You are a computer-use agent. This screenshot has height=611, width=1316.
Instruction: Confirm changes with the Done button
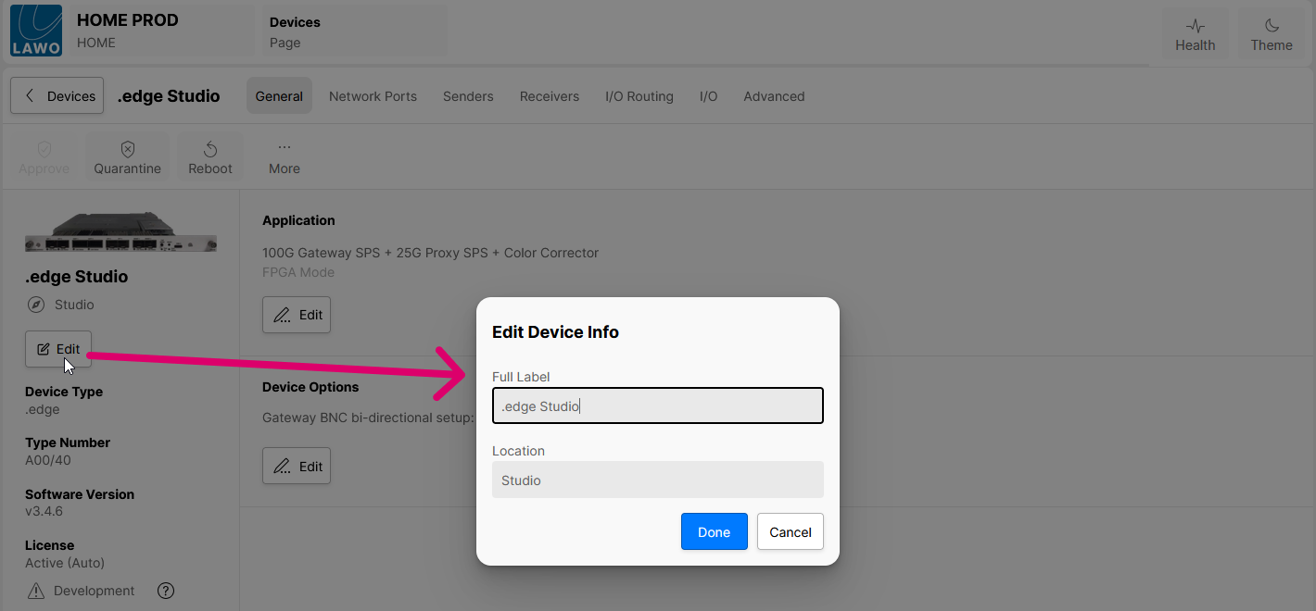(x=714, y=532)
